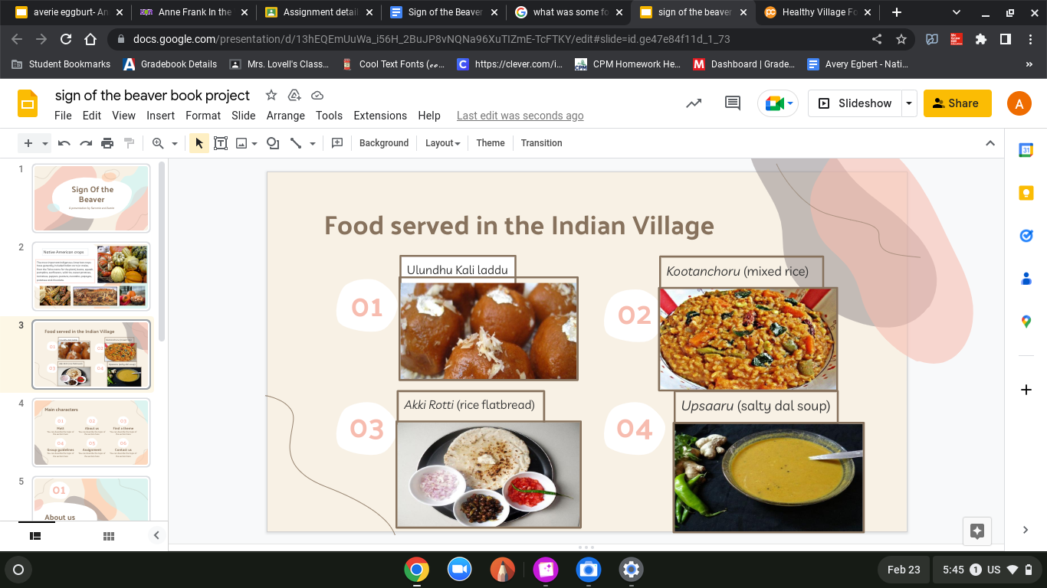Image resolution: width=1047 pixels, height=588 pixels.
Task: Open Google Calendar in side panel
Action: [1026, 151]
